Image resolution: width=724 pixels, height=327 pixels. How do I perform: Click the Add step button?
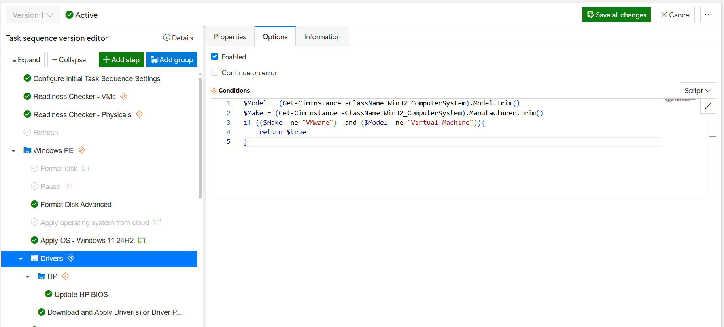click(121, 60)
